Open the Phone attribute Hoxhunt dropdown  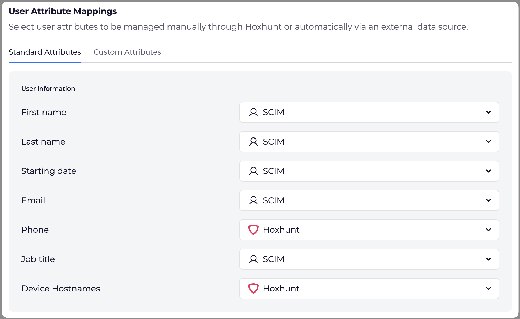pyautogui.click(x=369, y=230)
